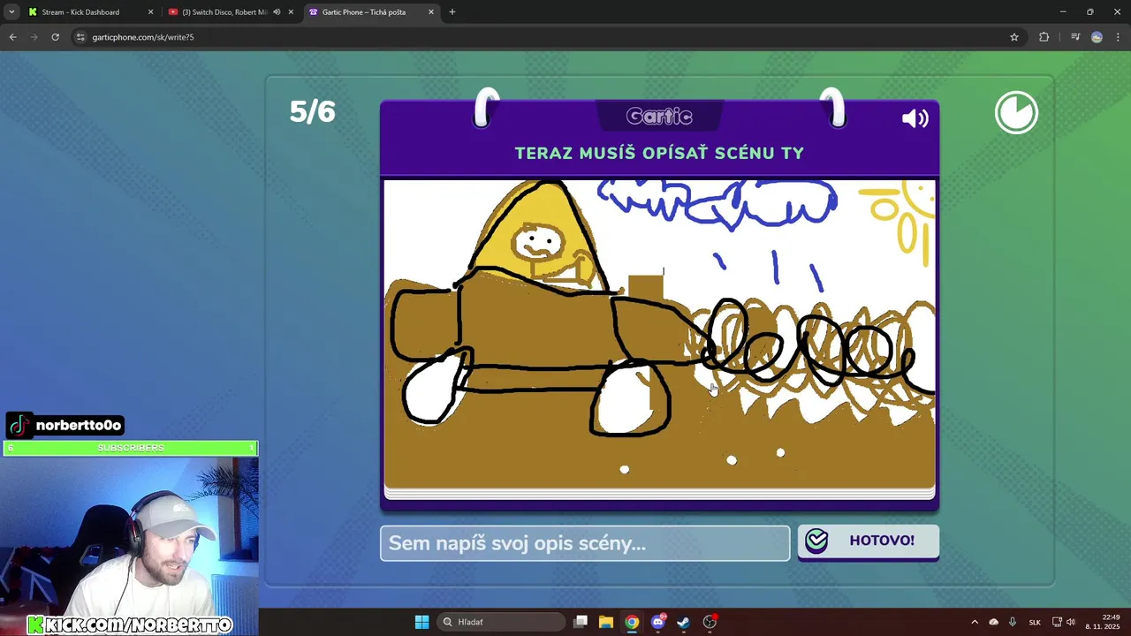Image resolution: width=1131 pixels, height=636 pixels.
Task: Open the system volume tray icon
Action: click(1071, 622)
